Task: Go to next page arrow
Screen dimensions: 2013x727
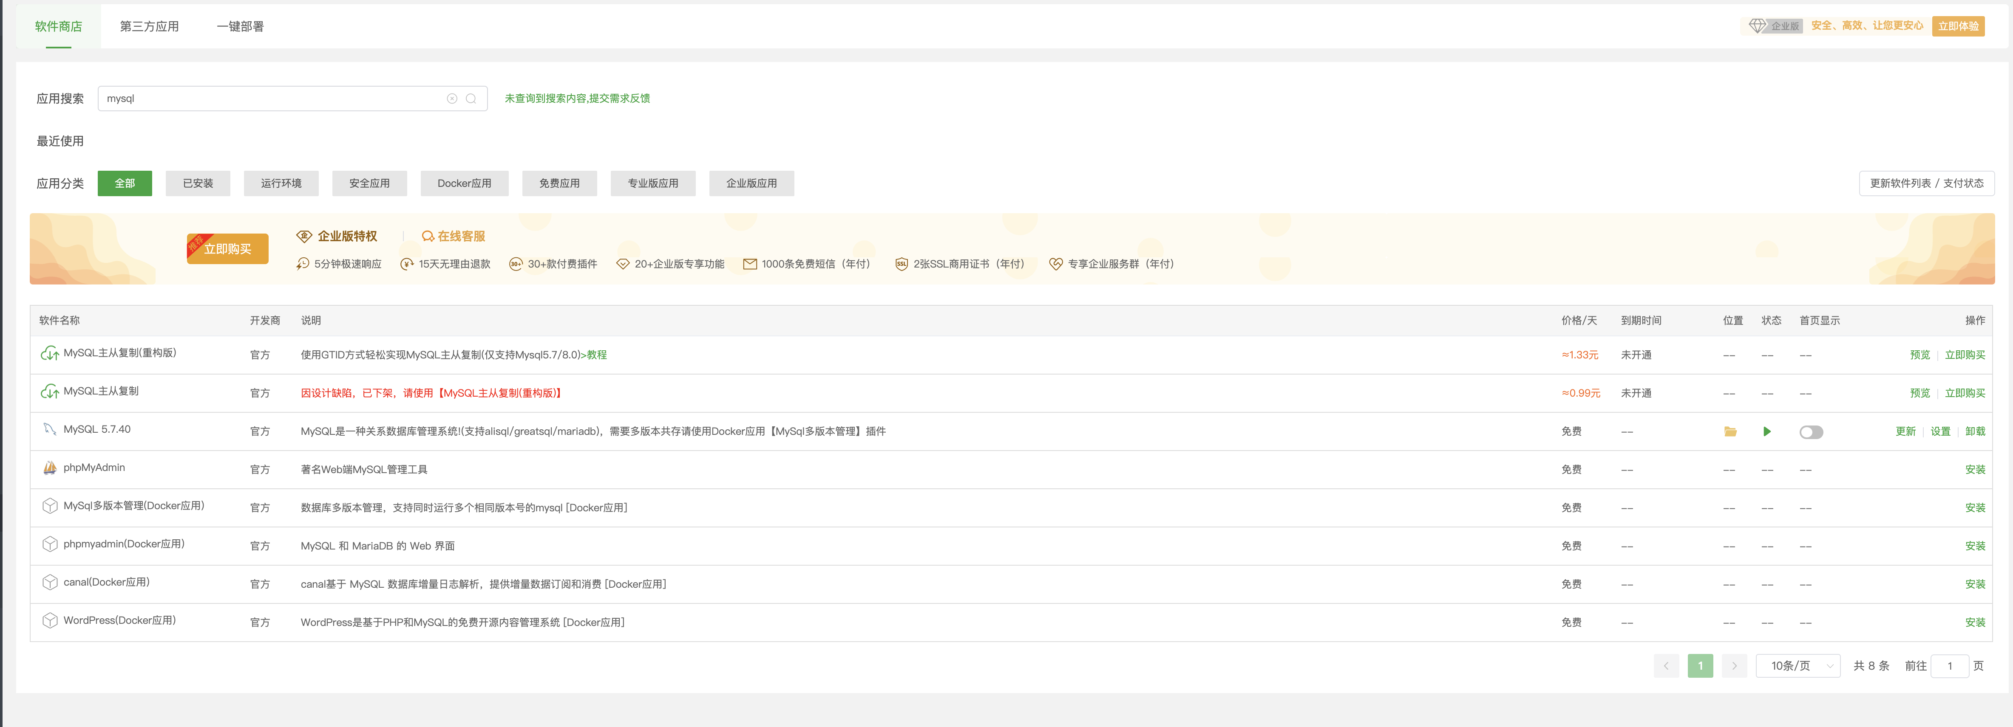Action: tap(1734, 666)
